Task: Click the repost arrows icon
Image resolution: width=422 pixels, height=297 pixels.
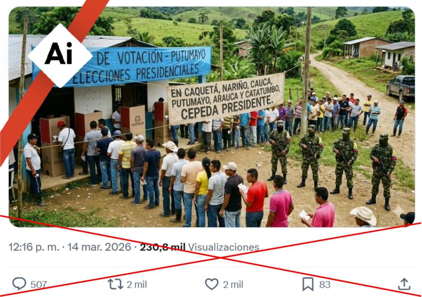Action: [115, 284]
